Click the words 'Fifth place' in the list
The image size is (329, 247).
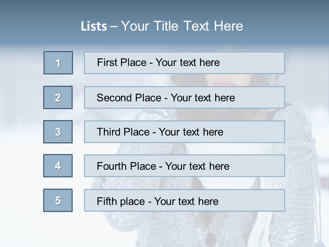tap(121, 201)
